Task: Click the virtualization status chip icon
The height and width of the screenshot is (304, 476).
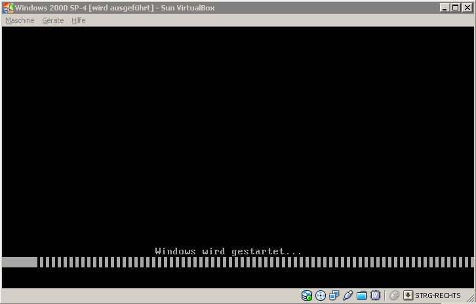Action: [x=376, y=296]
